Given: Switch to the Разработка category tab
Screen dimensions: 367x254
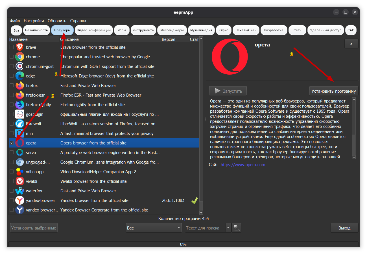Looking at the screenshot, I should tap(274, 30).
